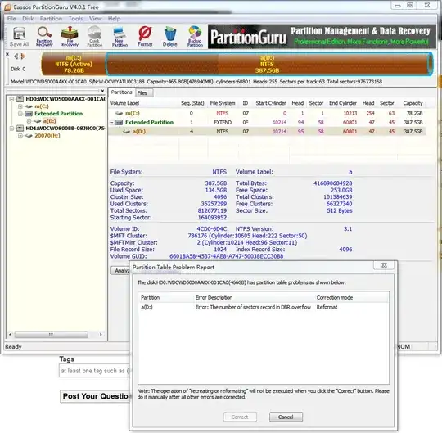The height and width of the screenshot is (433, 442).
Task: Click the Start Cylinder column header
Action: tap(271, 103)
